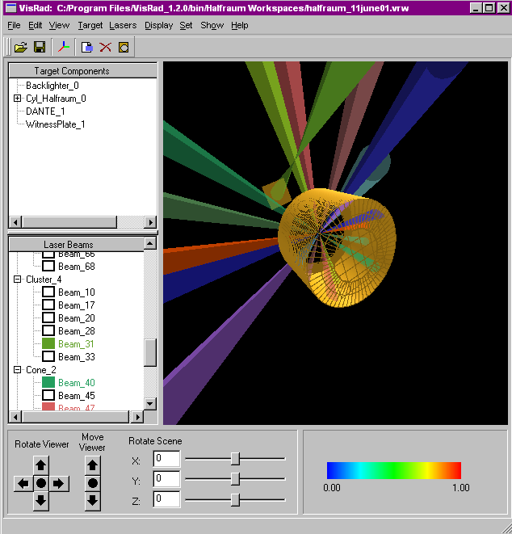Image resolution: width=512 pixels, height=534 pixels.
Task: Expand the Cyl_Halfraum_0 tree node
Action: pyautogui.click(x=18, y=99)
